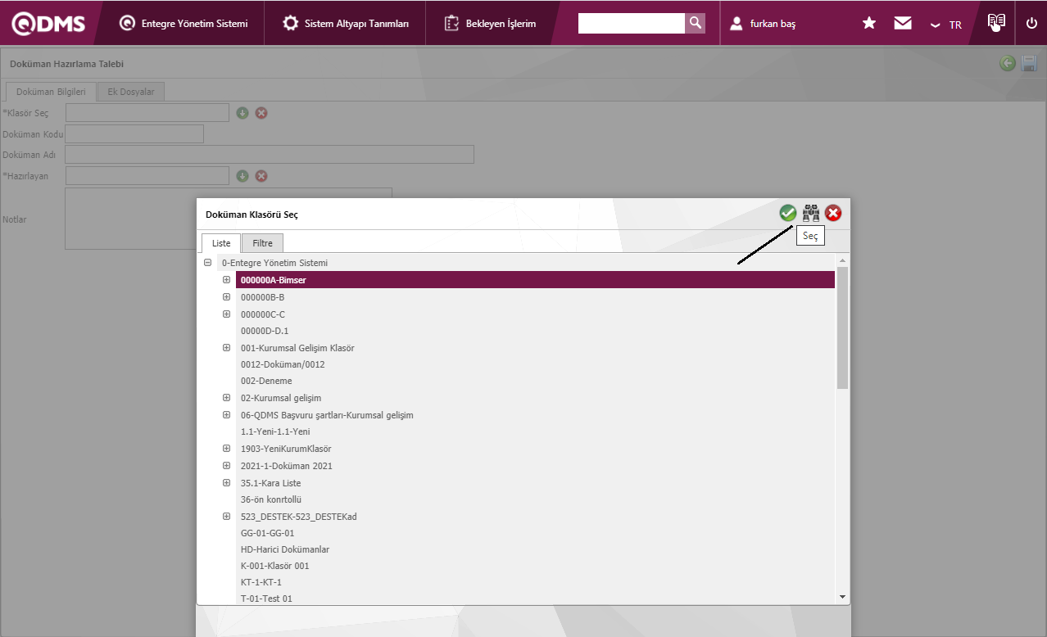Click the binoculars search icon in dialog
This screenshot has height=637, width=1047.
[811, 213]
